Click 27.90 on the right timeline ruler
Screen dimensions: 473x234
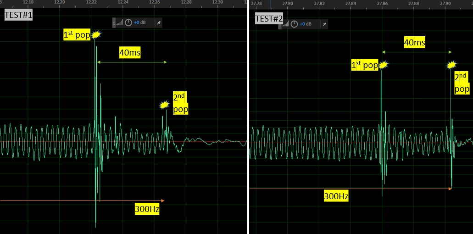pyautogui.click(x=445, y=3)
